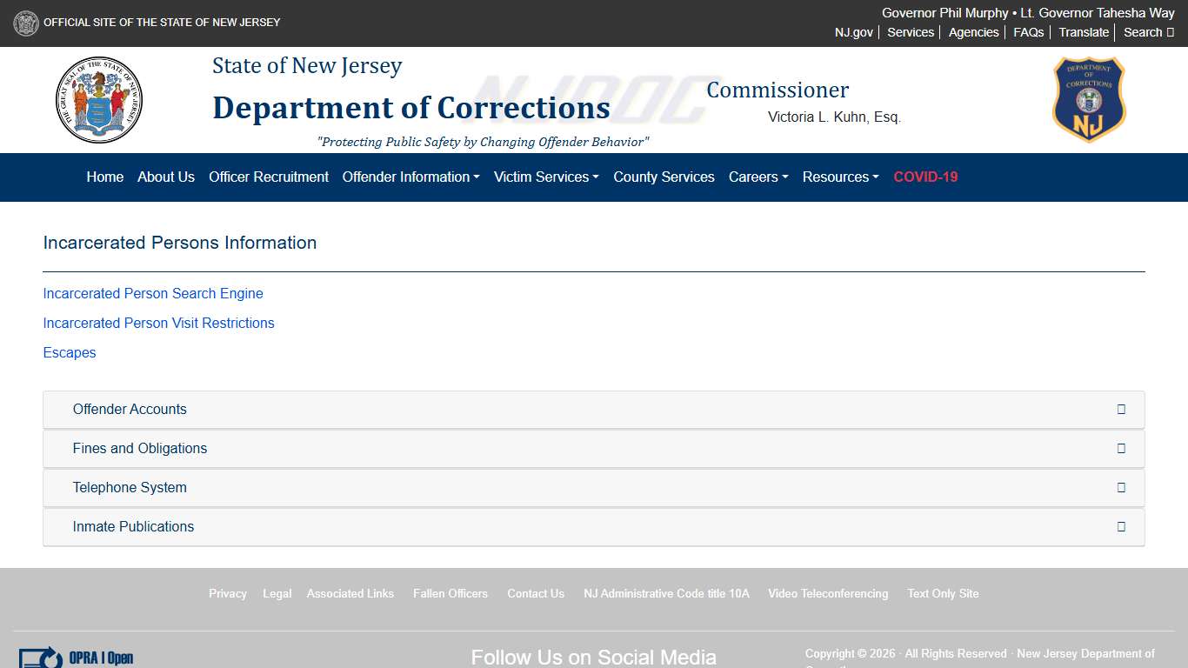This screenshot has width=1188, height=668.
Task: Open the Victim Services dropdown menu
Action: tap(545, 177)
